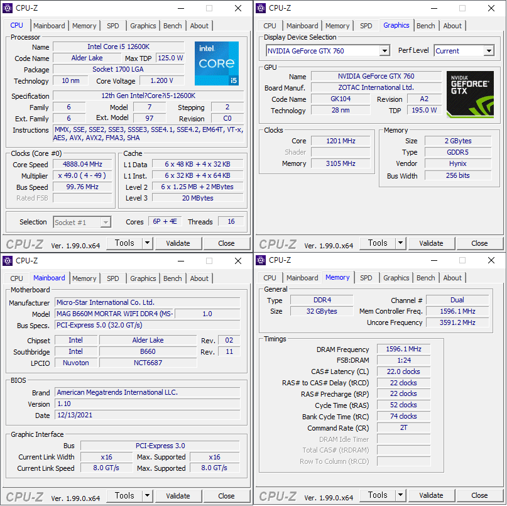The image size is (507, 506).
Task: Click Tools button in the CPU window
Action: pyautogui.click(x=124, y=243)
